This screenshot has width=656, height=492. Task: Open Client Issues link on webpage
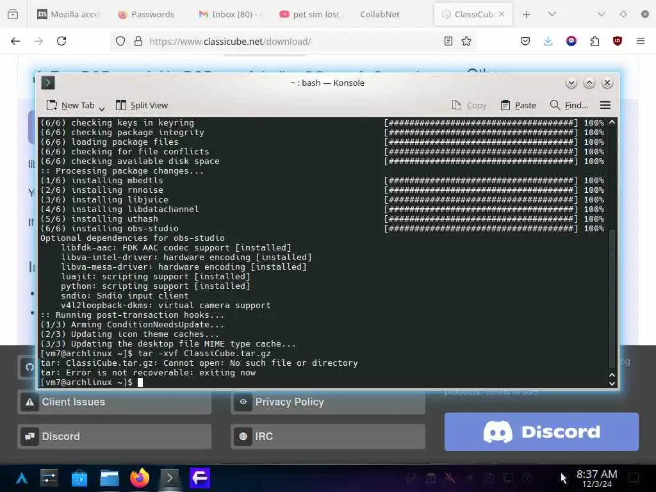click(114, 402)
